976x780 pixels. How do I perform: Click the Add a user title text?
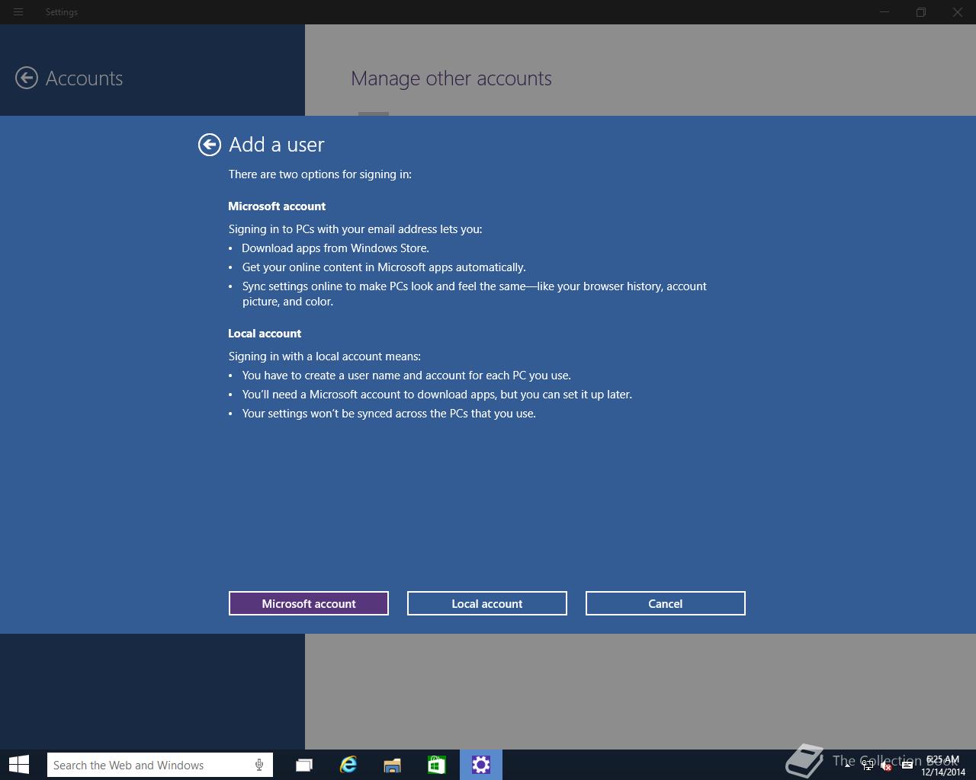tap(277, 145)
